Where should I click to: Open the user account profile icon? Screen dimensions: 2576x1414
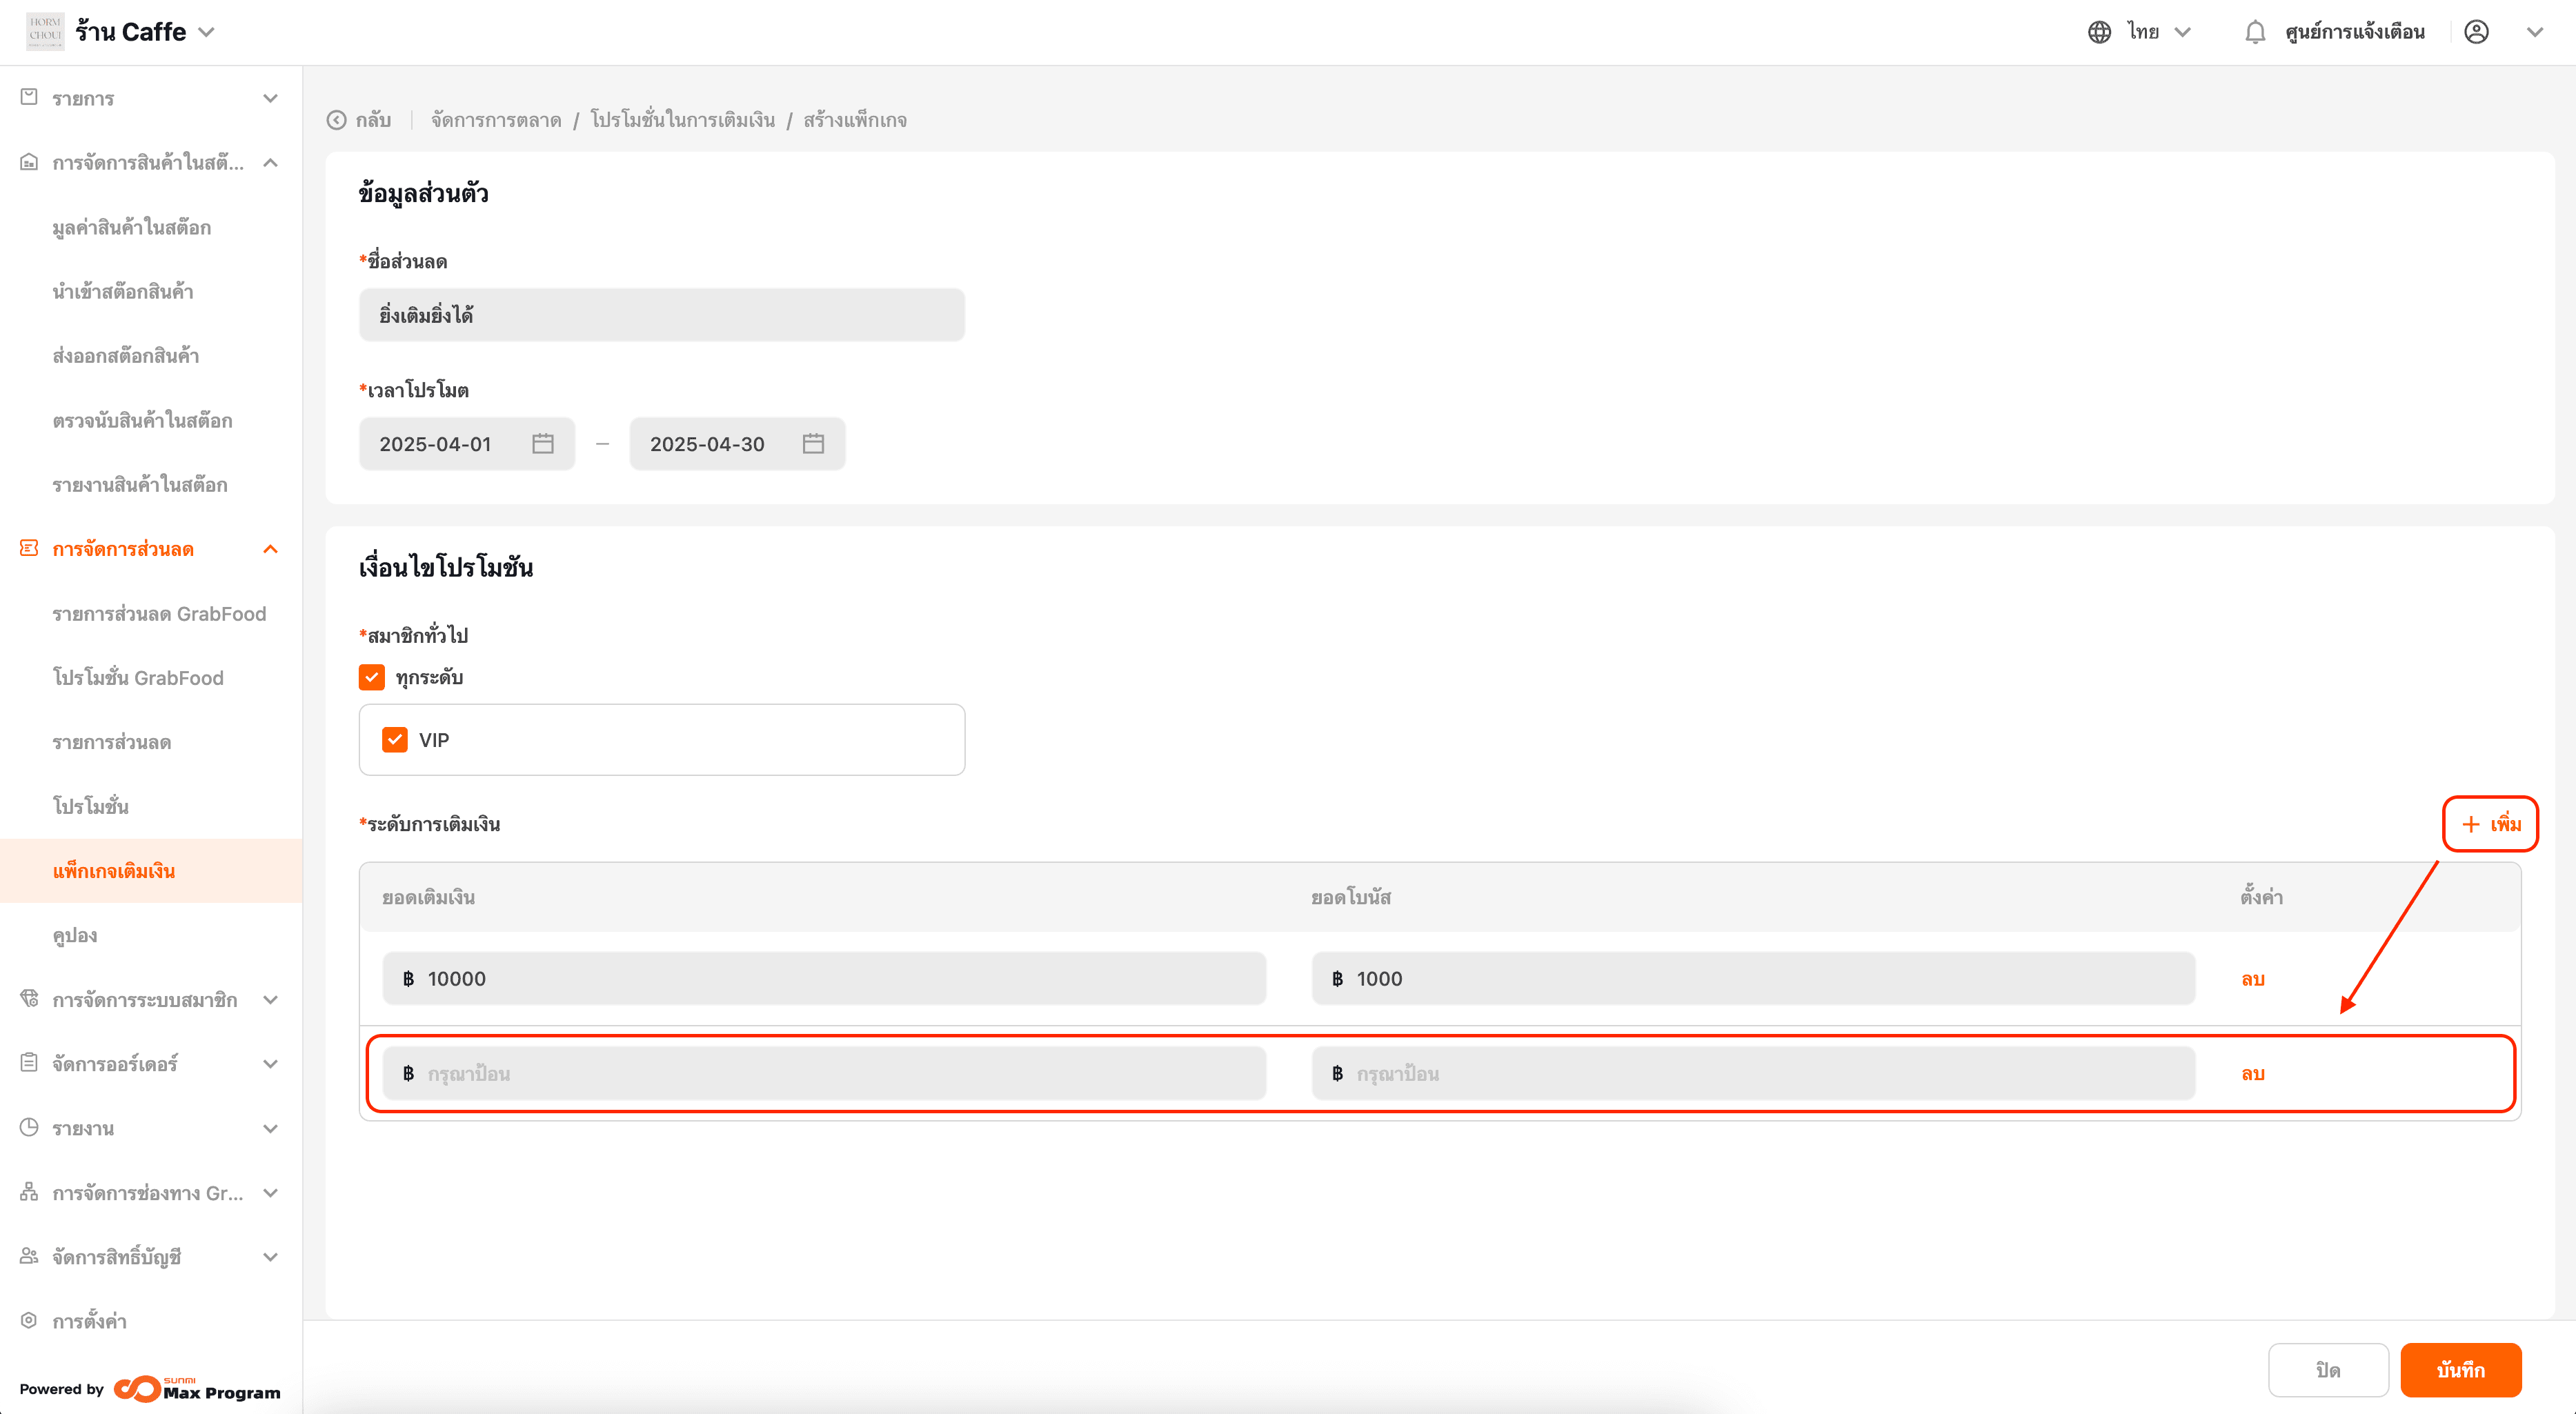click(2476, 32)
